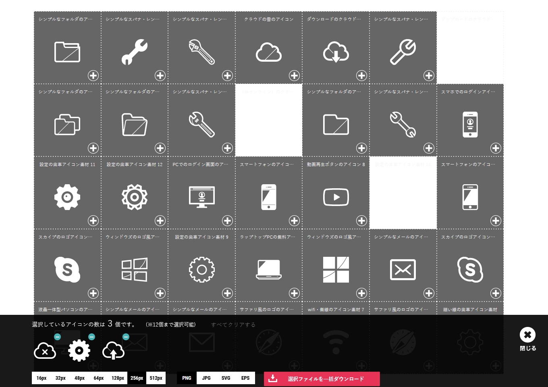Add gear icon 9 using its plus button
Image resolution: width=548 pixels, height=387 pixels.
coord(227,293)
